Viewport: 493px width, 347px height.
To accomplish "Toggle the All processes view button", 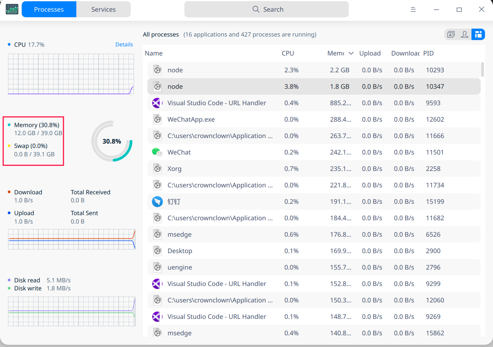I will click(478, 34).
